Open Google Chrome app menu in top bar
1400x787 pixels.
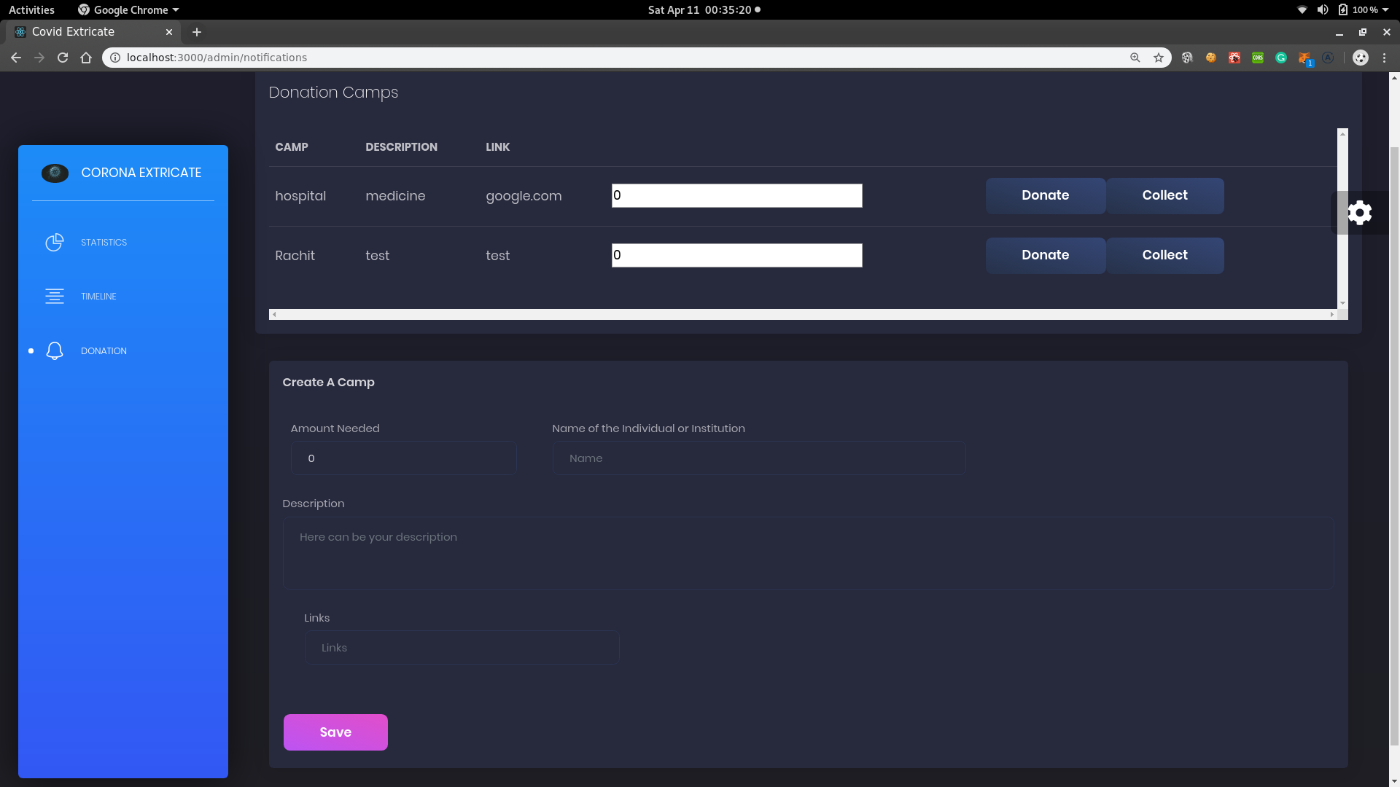tap(129, 10)
